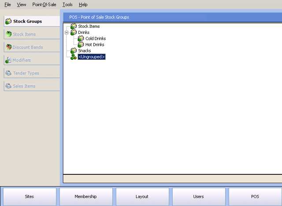Collapse the Drinks tree node

pos(67,33)
